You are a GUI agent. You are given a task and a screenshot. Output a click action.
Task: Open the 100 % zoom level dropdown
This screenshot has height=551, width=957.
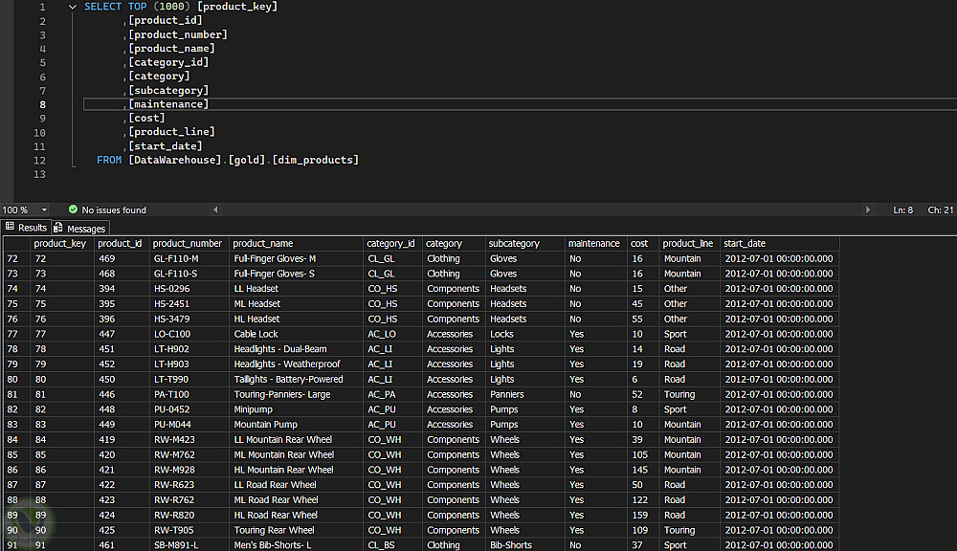44,209
